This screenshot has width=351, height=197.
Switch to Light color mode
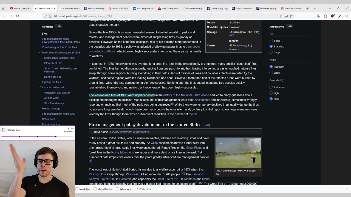coord(271,93)
